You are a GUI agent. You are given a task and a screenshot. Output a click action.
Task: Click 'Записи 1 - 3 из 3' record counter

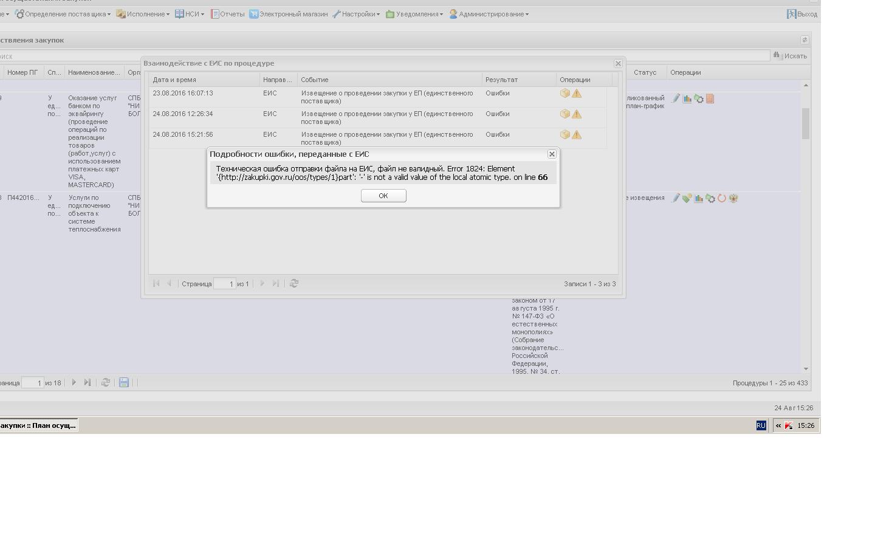(589, 284)
